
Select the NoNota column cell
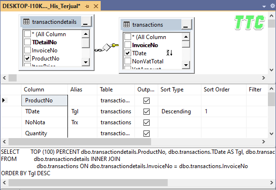coord(45,122)
